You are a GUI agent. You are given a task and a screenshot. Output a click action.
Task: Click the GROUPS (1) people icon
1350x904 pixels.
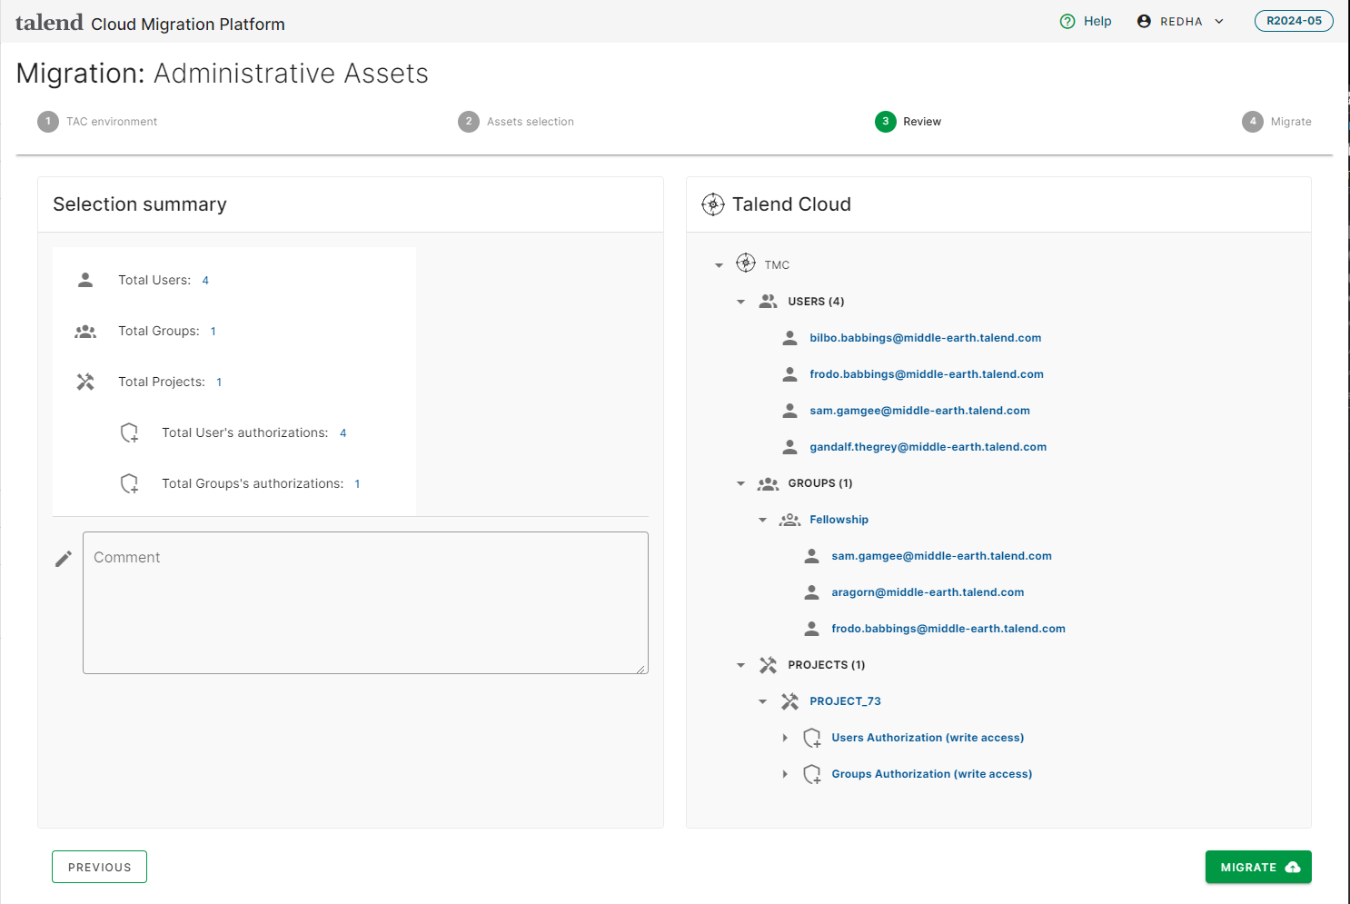768,483
